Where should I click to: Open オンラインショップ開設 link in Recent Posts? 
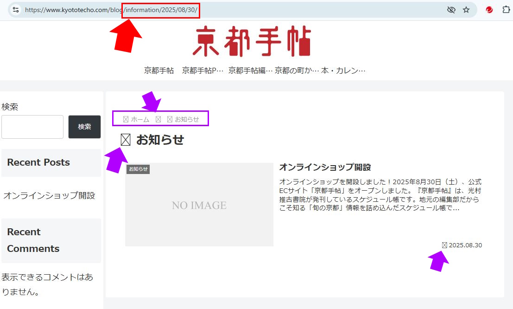49,195
